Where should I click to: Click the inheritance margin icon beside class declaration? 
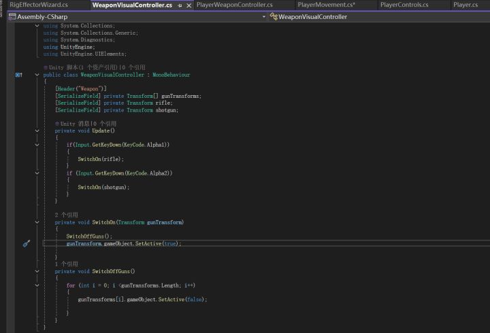point(19,75)
